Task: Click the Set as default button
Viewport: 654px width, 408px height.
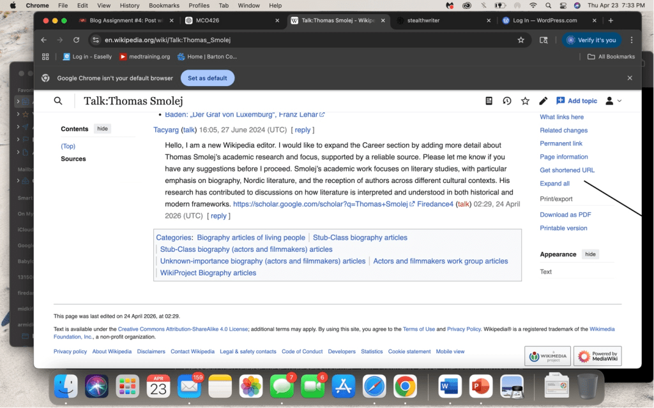Action: [x=208, y=78]
